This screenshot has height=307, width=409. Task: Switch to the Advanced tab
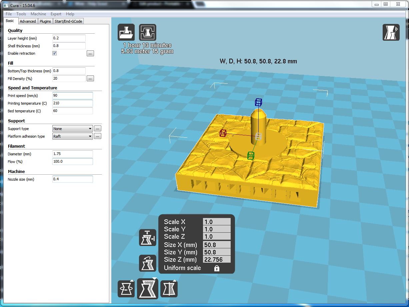[28, 21]
